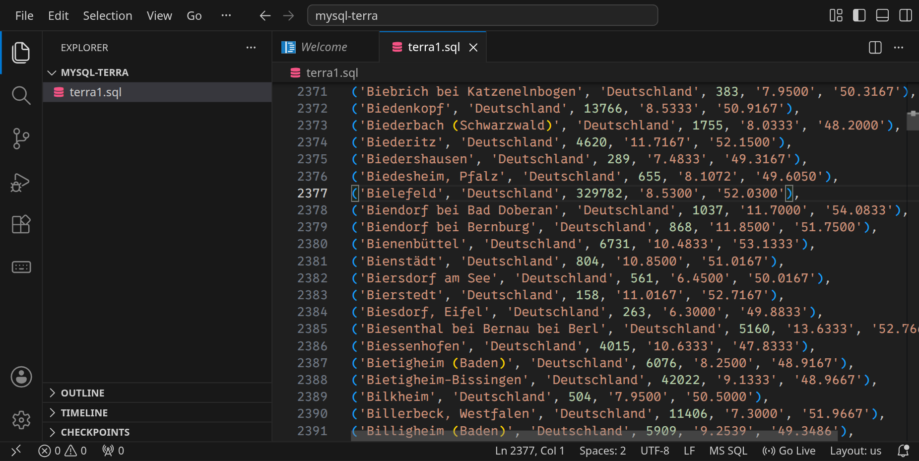Image resolution: width=919 pixels, height=461 pixels.
Task: Go back using the left arrow
Action: 265,16
